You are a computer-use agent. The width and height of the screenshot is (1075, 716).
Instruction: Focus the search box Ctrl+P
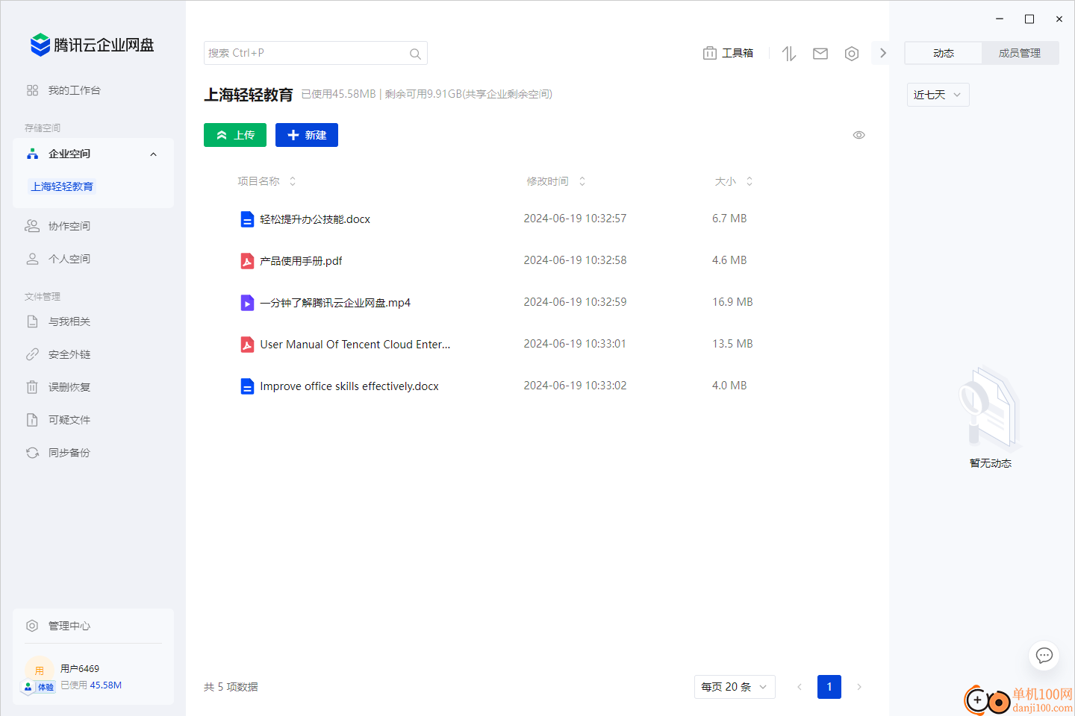pyautogui.click(x=315, y=53)
